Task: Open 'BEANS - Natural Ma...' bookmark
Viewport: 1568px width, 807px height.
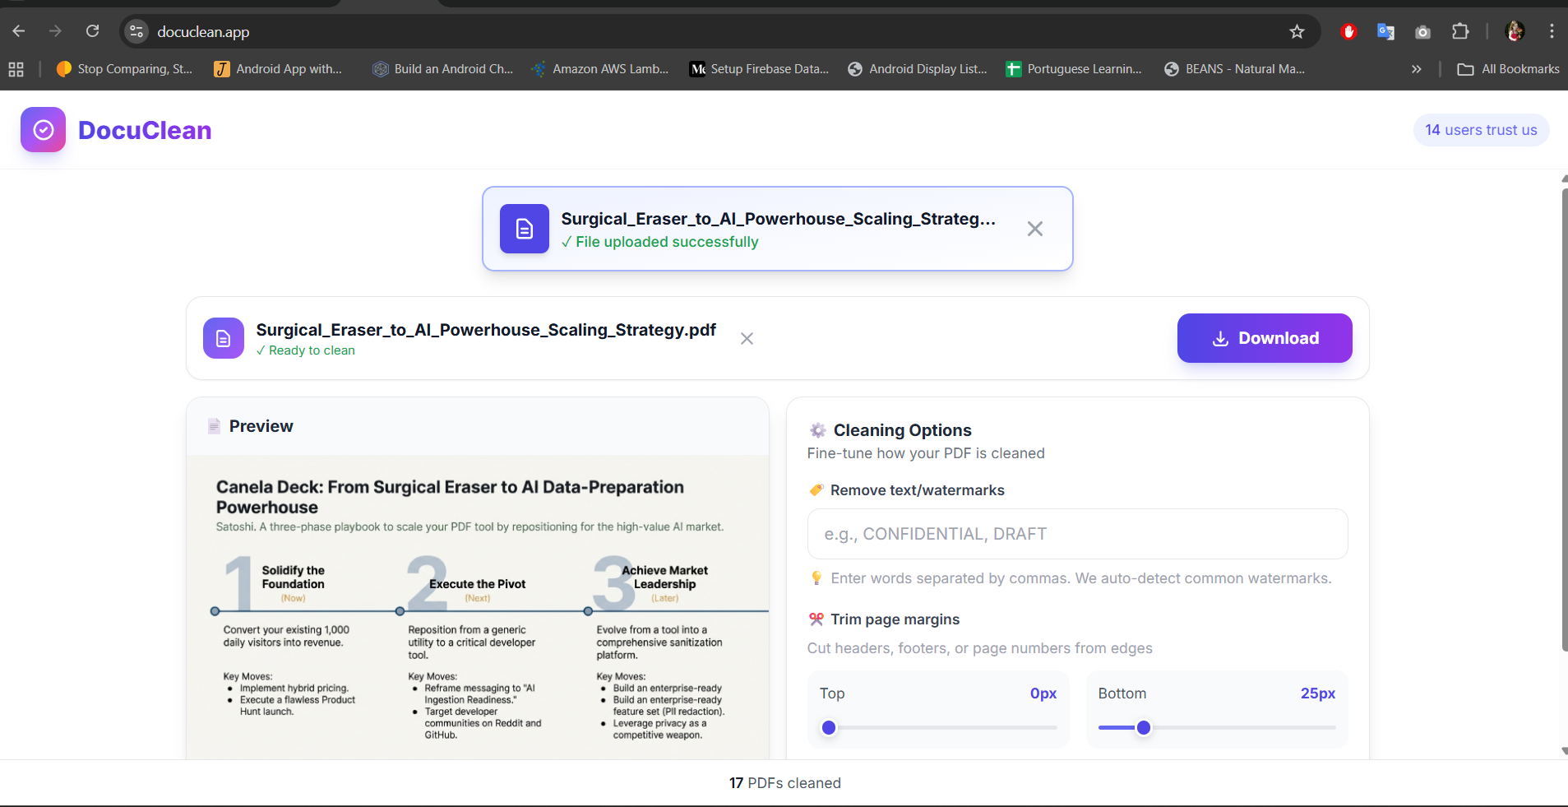Action: (1234, 69)
